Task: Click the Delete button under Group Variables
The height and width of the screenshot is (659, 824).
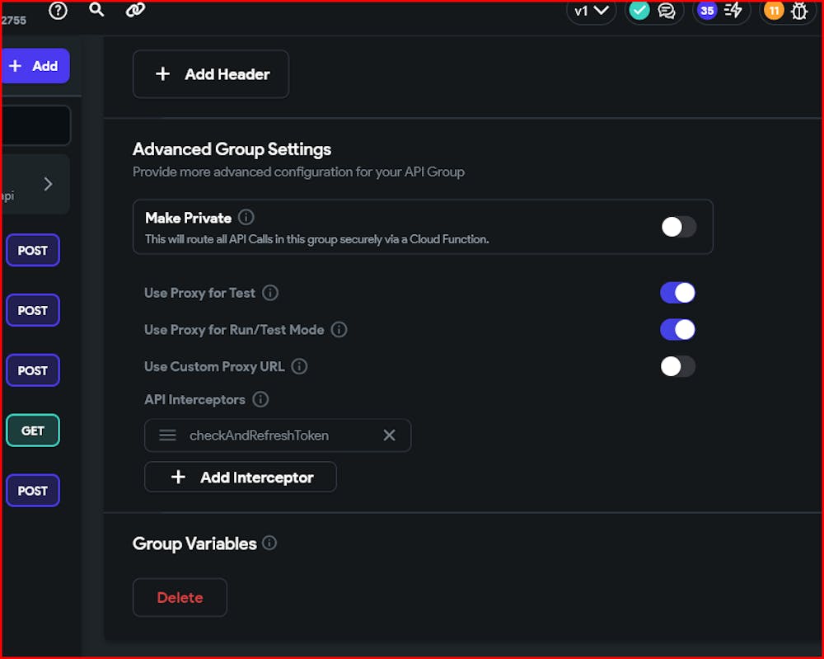Action: click(180, 597)
